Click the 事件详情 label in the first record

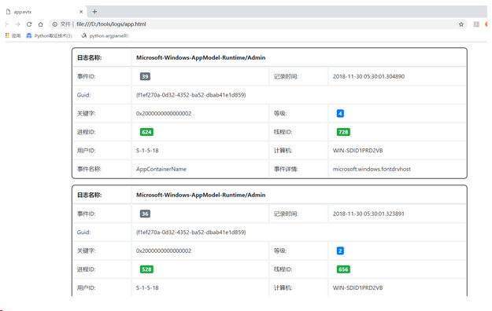[286, 169]
